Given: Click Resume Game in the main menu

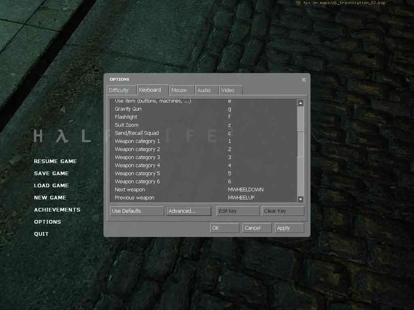Looking at the screenshot, I should tap(55, 161).
